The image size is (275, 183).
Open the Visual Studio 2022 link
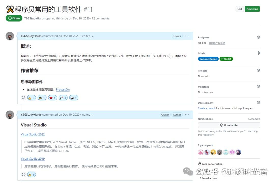point(33,134)
